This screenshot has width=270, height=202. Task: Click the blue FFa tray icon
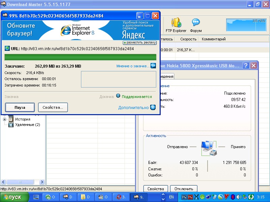(x=184, y=197)
